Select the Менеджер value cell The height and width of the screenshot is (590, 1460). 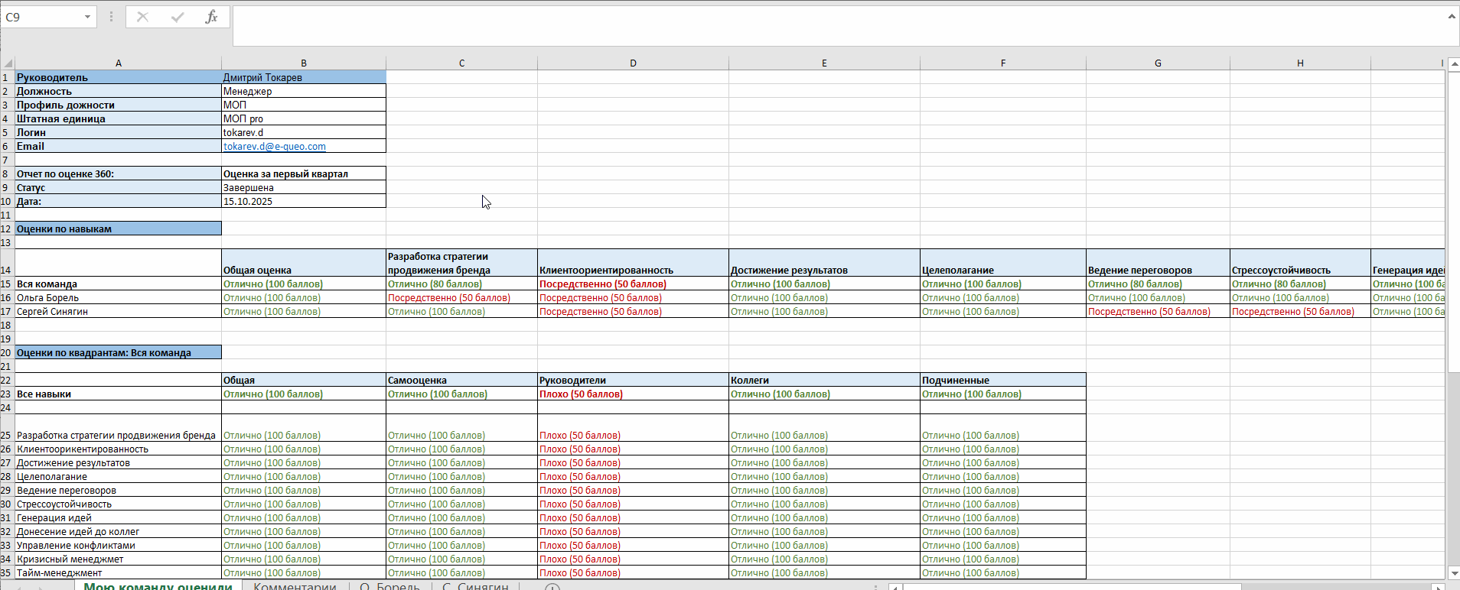pos(304,91)
